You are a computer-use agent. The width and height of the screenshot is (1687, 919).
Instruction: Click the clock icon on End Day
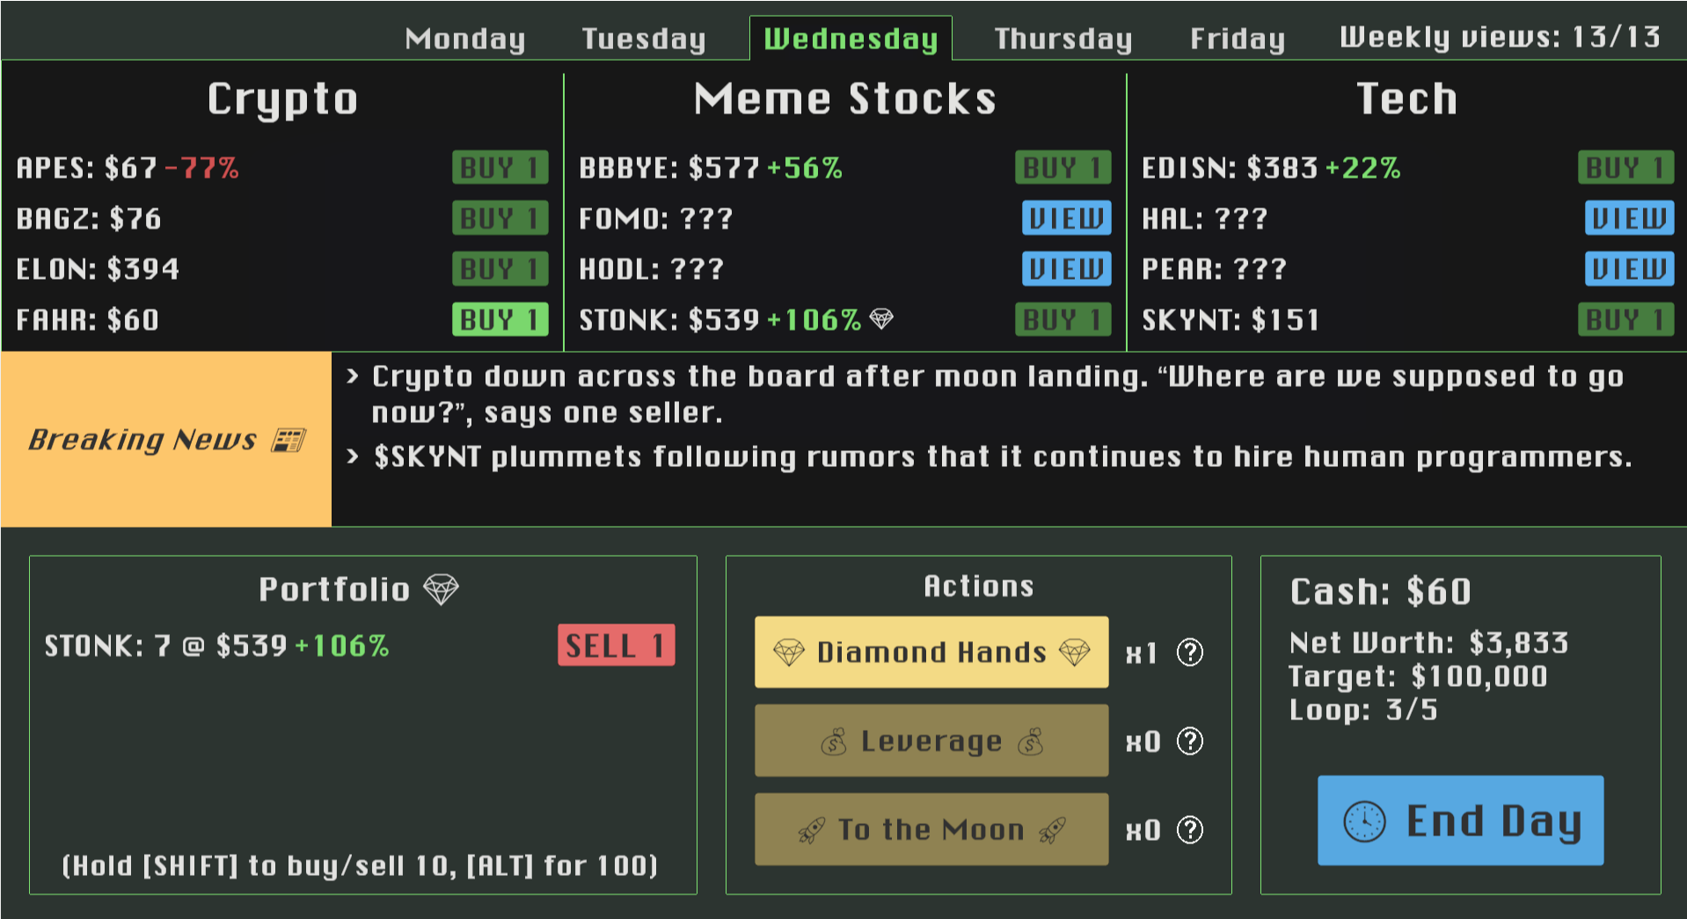click(1364, 821)
